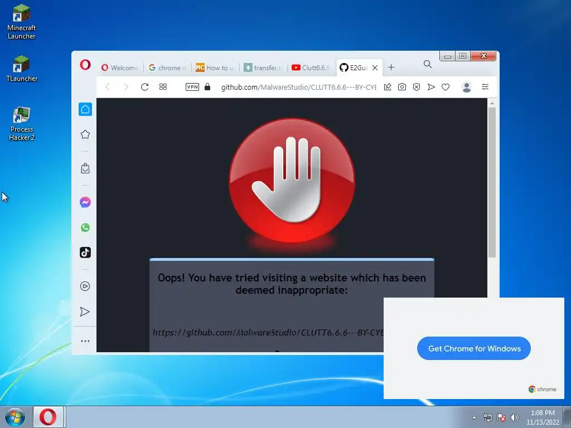The height and width of the screenshot is (428, 571).
Task: Open Speed Dial start page grid
Action: 163,87
